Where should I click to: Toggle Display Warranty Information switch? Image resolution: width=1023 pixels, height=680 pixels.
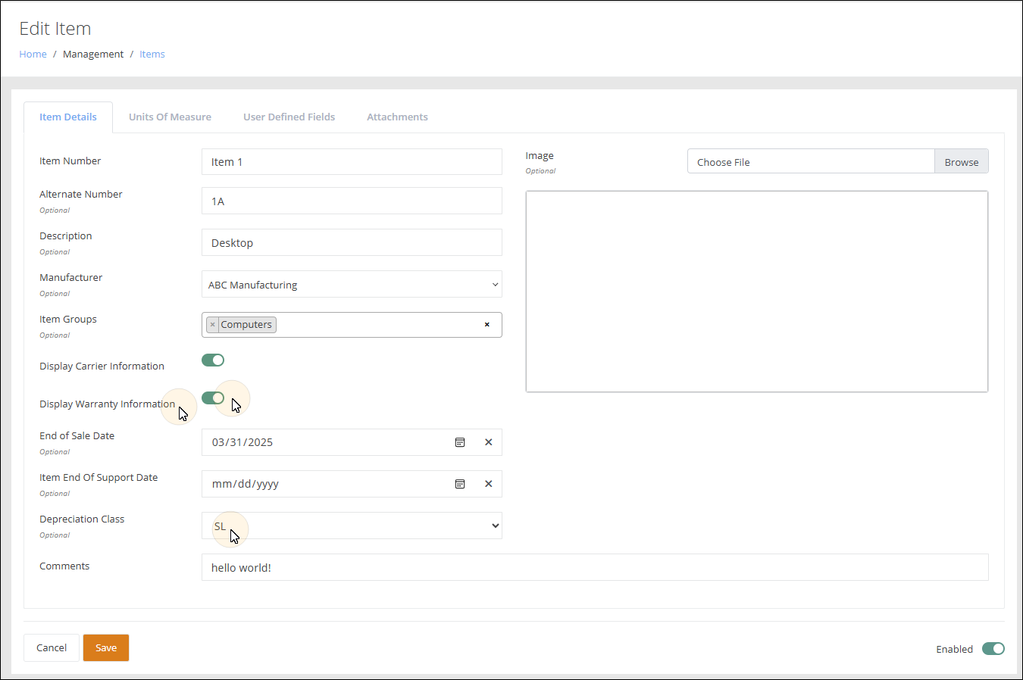pyautogui.click(x=213, y=398)
